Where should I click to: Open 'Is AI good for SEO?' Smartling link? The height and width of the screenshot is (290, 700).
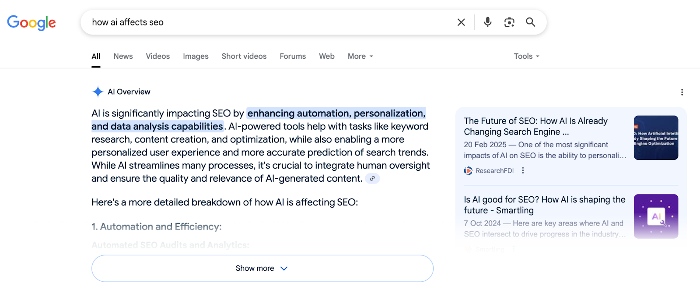(545, 205)
